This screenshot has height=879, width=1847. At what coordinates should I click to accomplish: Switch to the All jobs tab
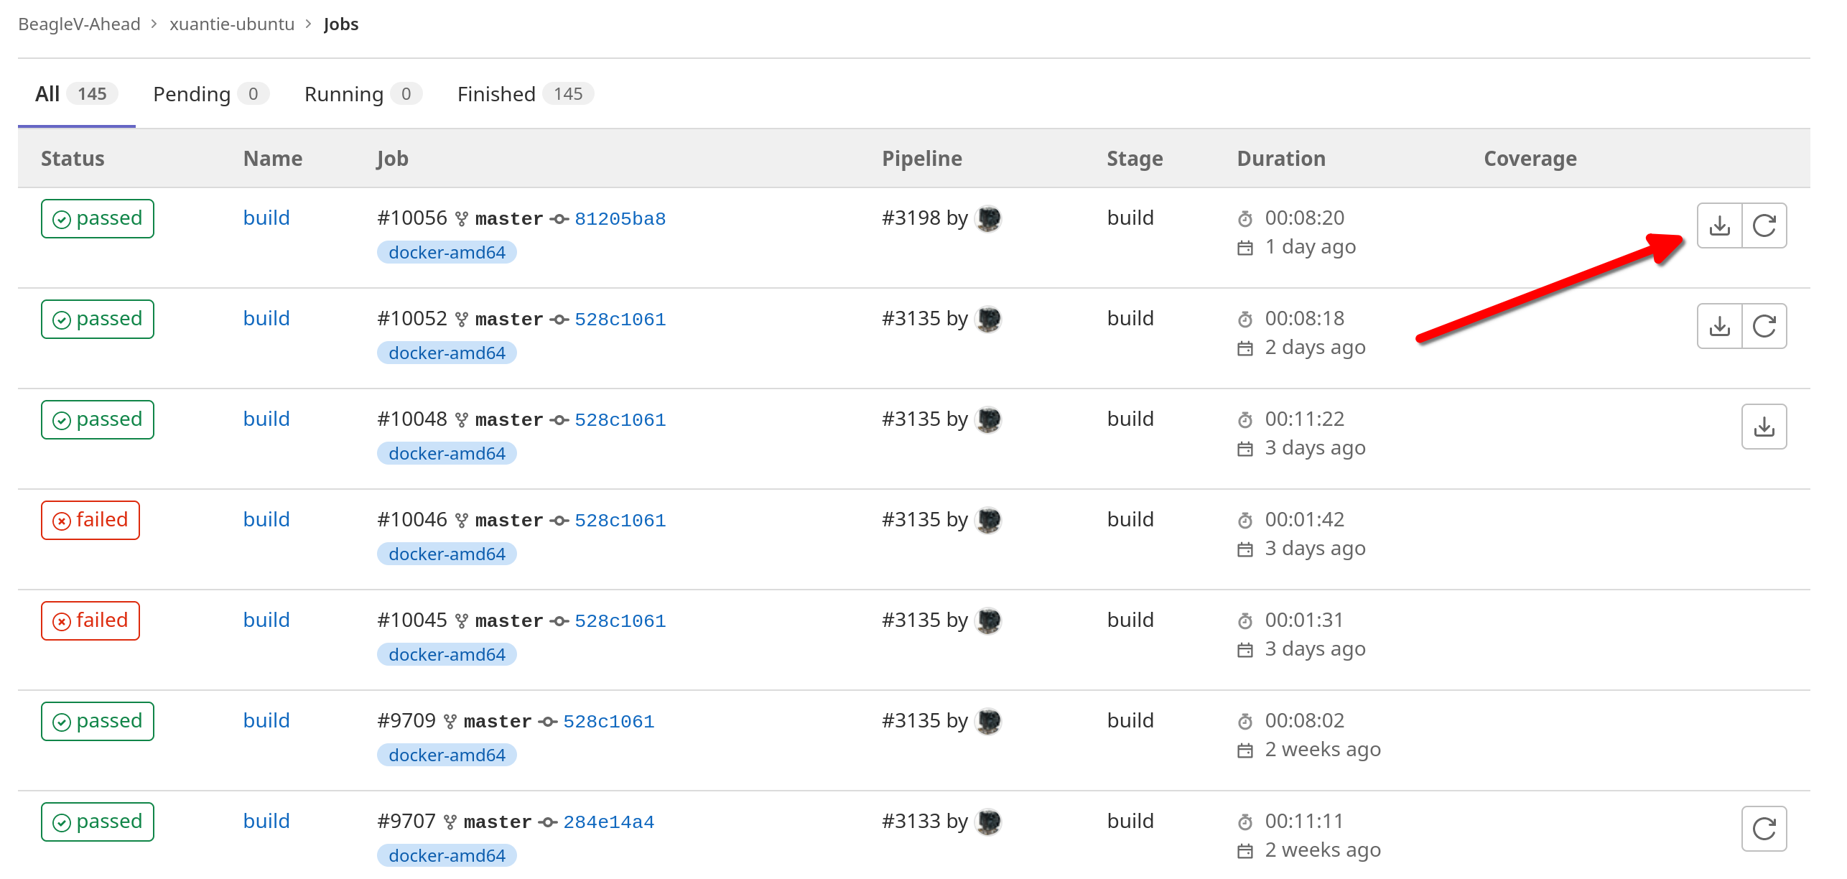click(x=76, y=94)
